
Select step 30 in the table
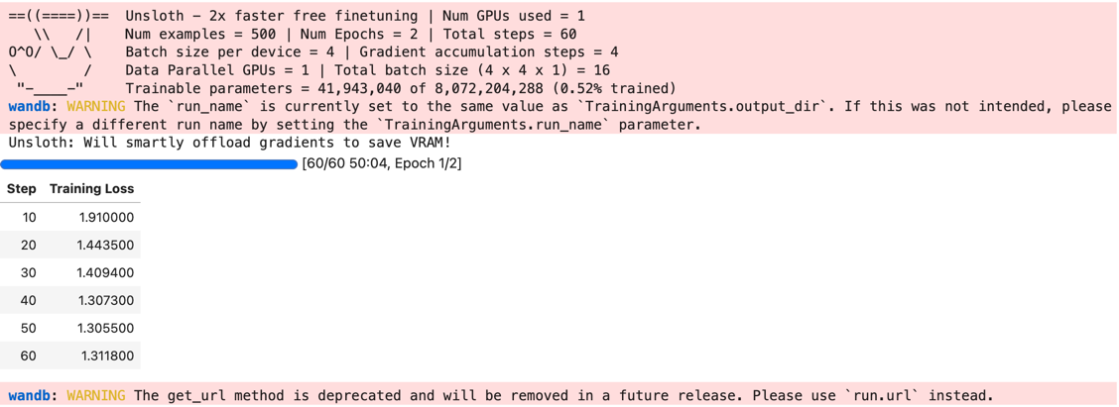click(x=29, y=273)
